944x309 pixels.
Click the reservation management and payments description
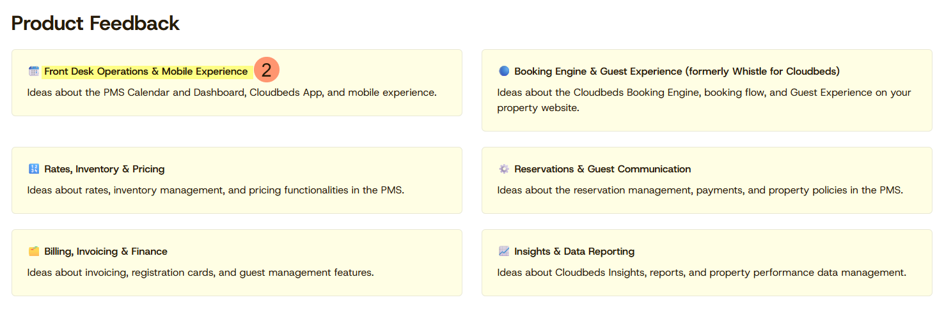pyautogui.click(x=700, y=190)
